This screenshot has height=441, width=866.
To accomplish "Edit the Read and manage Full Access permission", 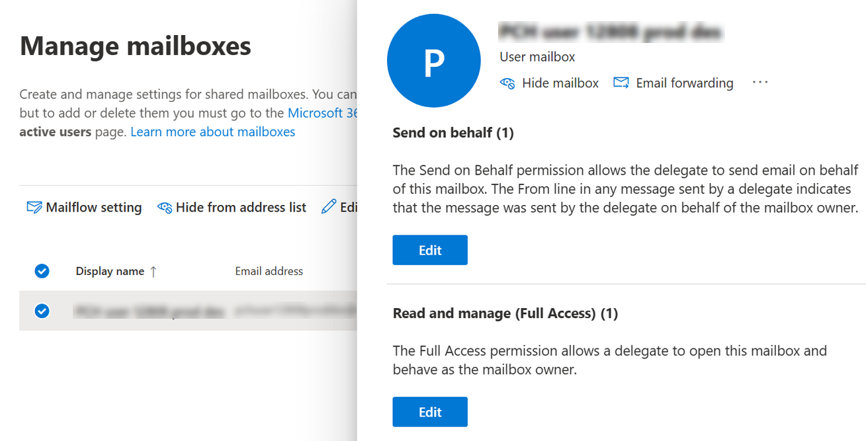I will point(429,411).
